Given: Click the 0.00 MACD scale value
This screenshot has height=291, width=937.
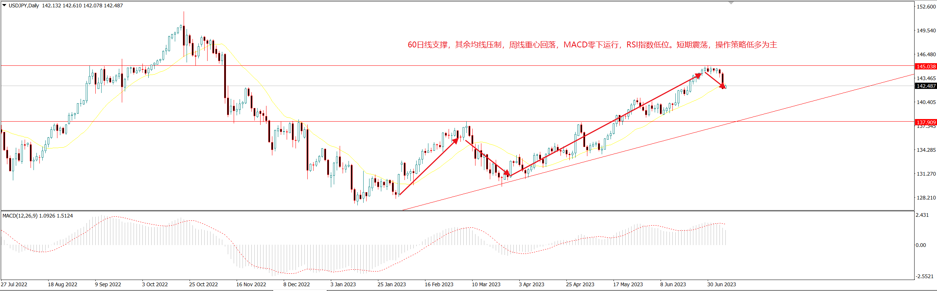Looking at the screenshot, I should [x=921, y=245].
